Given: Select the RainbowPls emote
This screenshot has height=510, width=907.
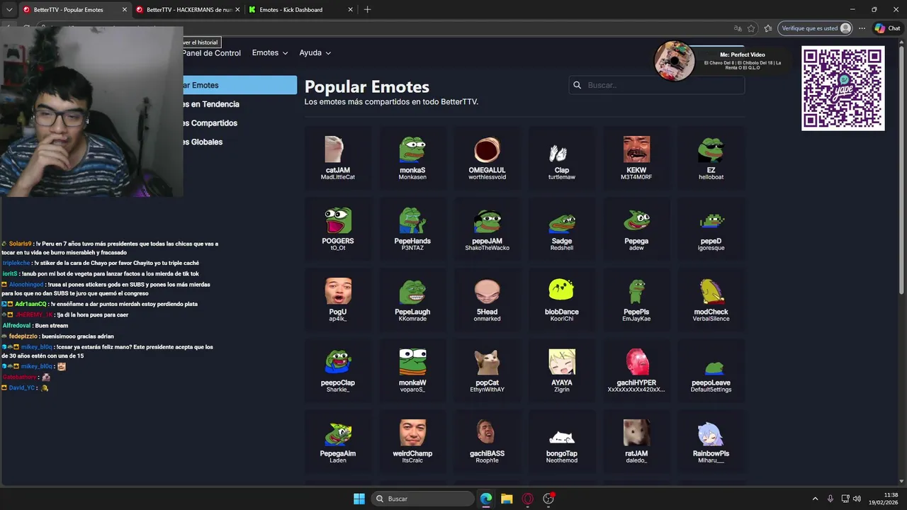Looking at the screenshot, I should pyautogui.click(x=711, y=441).
